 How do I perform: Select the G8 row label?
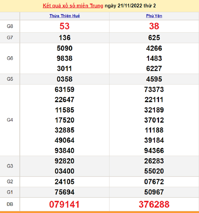click(x=10, y=26)
